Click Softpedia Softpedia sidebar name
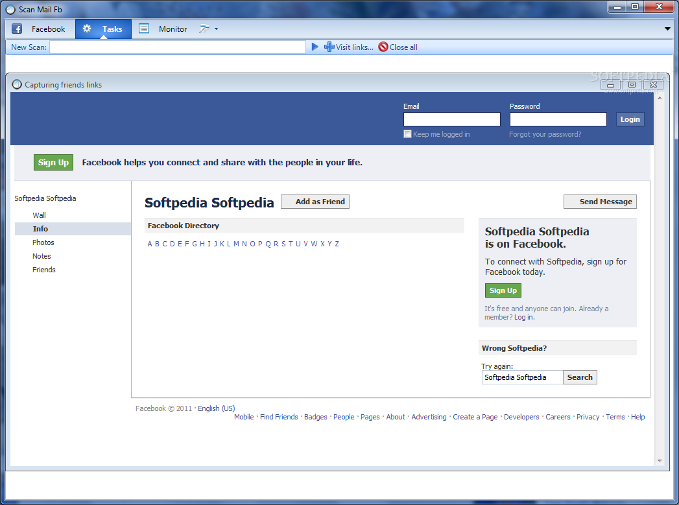This screenshot has height=505, width=679. point(45,198)
